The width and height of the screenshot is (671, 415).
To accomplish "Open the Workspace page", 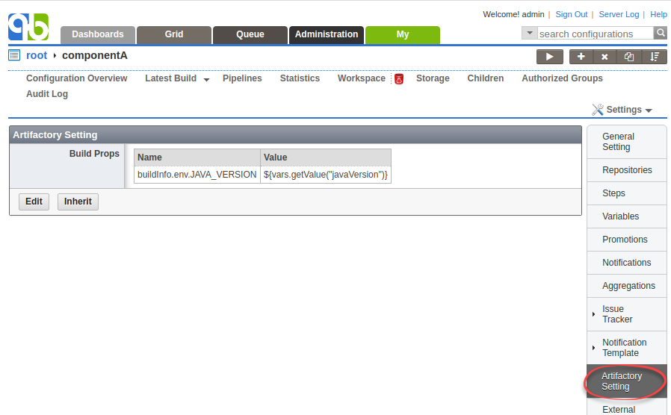I will click(x=362, y=78).
